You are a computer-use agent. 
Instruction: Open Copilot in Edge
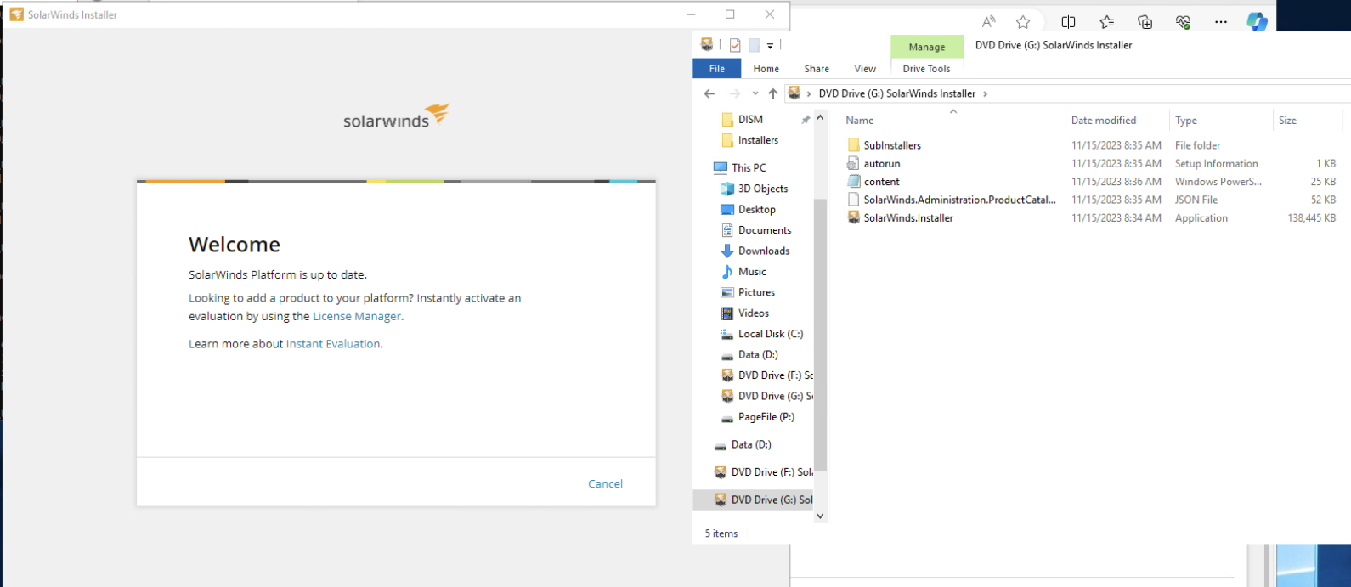click(x=1257, y=22)
